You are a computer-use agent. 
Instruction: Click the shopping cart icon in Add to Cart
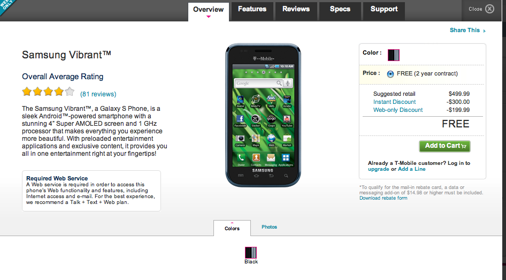(x=464, y=146)
